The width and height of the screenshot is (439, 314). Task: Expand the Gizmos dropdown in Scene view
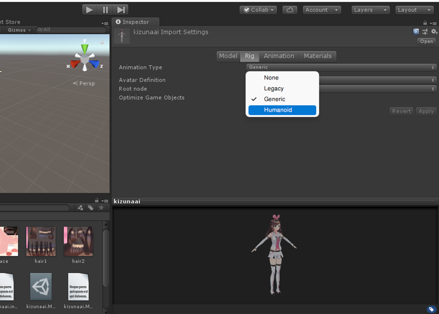[x=19, y=30]
